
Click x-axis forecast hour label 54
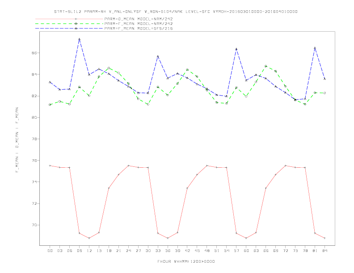pos(227,251)
